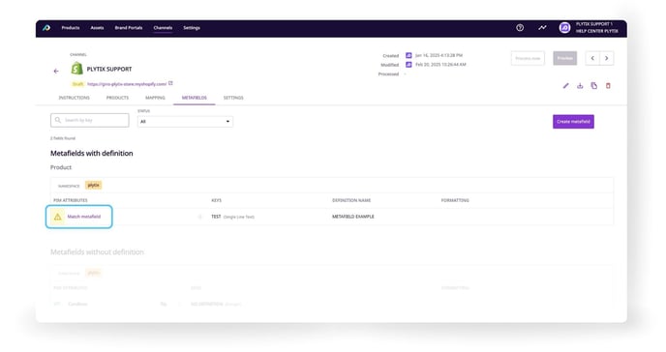The height and width of the screenshot is (352, 666).
Task: Click the Formatting column header
Action: [x=455, y=200]
